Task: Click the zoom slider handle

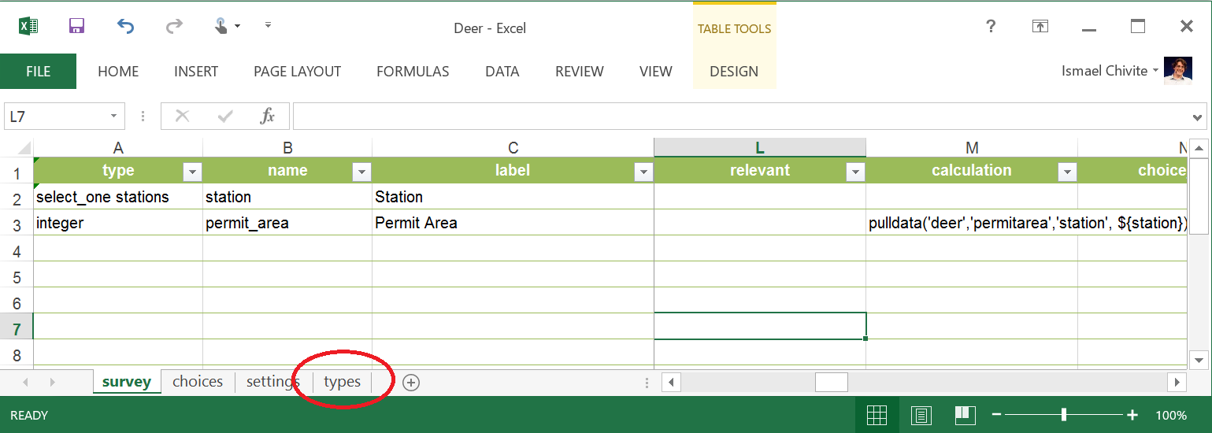Action: [1064, 415]
